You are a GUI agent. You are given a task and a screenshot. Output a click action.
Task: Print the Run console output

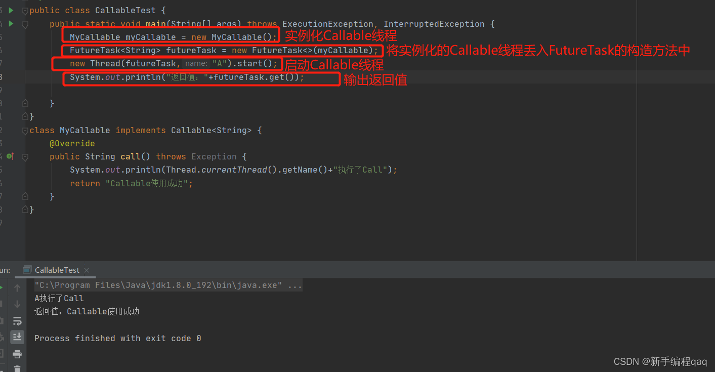coord(17,354)
